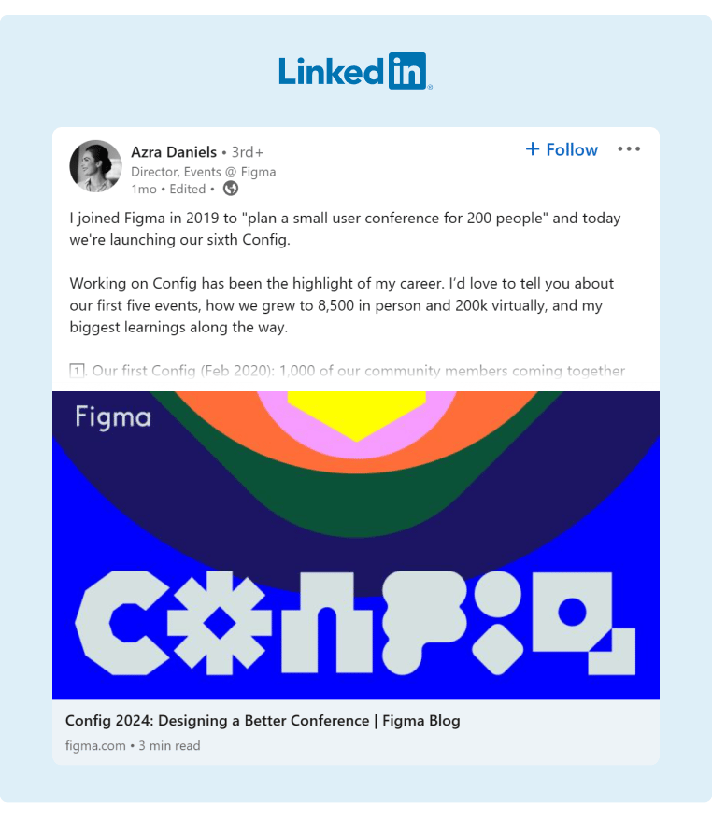Click the '3 min read' label
Viewport: 712px width, 818px height.
168,745
